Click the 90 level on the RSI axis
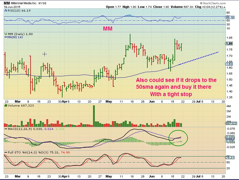This screenshot has height=180, width=239. click(x=228, y=13)
